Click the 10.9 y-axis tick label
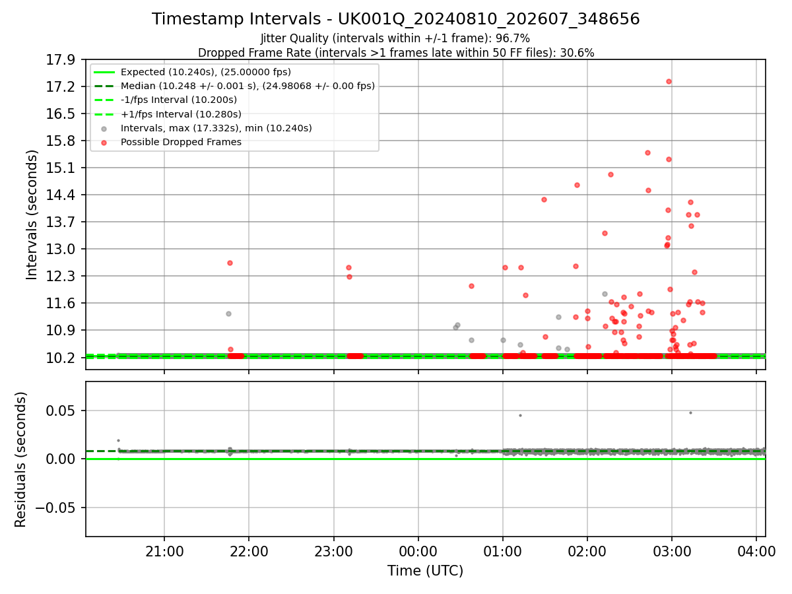Image resolution: width=792 pixels, height=594 pixels. pyautogui.click(x=63, y=331)
